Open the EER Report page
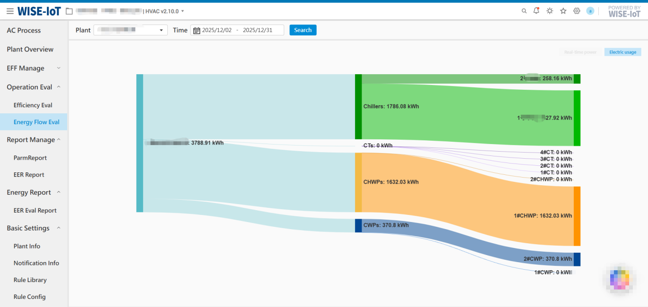Image resolution: width=648 pixels, height=307 pixels. pyautogui.click(x=29, y=175)
